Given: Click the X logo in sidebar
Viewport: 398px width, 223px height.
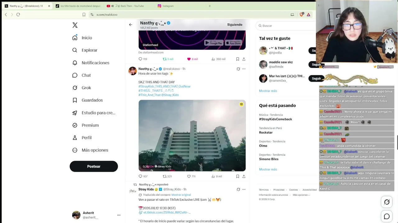Looking at the screenshot, I should [x=75, y=25].
